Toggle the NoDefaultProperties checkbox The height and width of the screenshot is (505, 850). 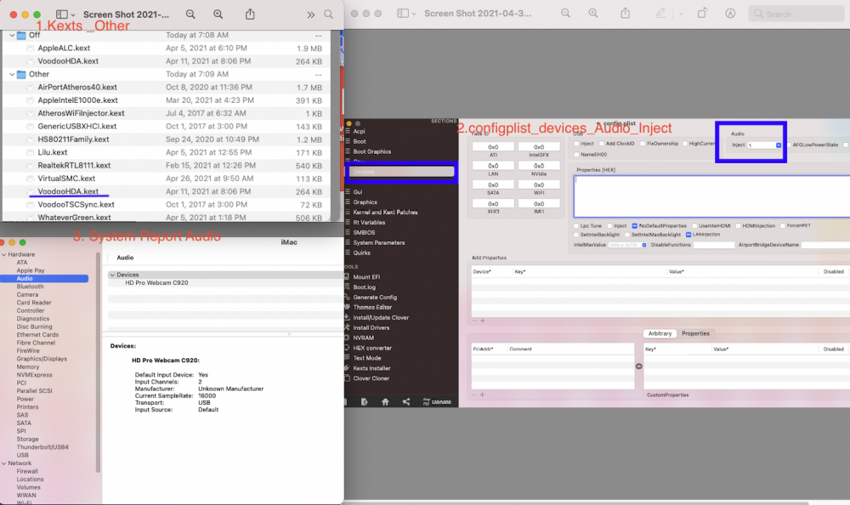tap(635, 225)
